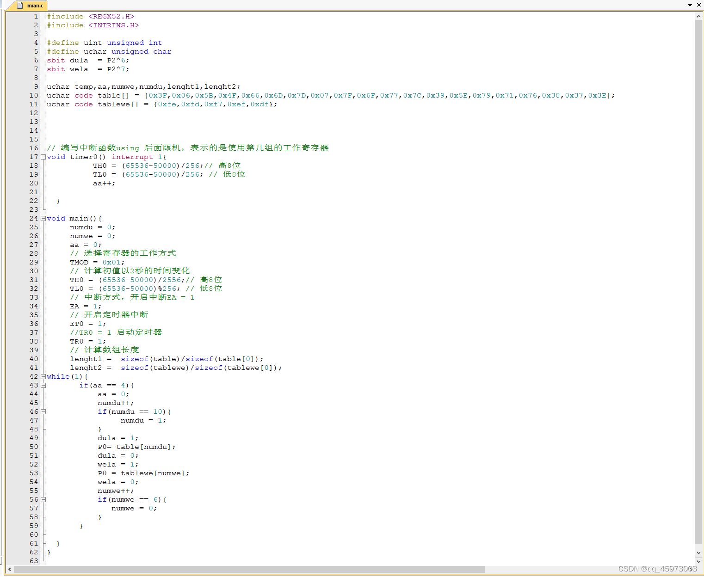Click 'EA = 1;' statement
The height and width of the screenshot is (577, 704).
tap(86, 306)
